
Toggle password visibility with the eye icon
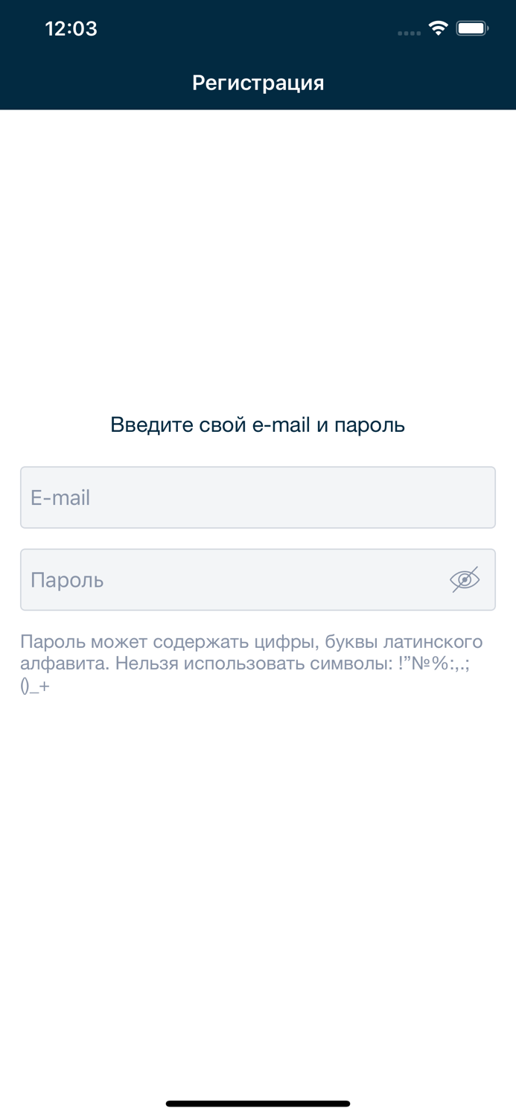pyautogui.click(x=464, y=579)
